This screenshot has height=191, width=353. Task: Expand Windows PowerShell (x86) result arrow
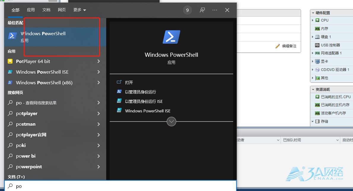pos(98,82)
